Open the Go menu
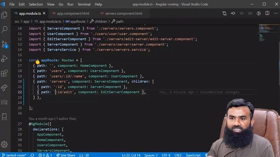 [x=61, y=4]
